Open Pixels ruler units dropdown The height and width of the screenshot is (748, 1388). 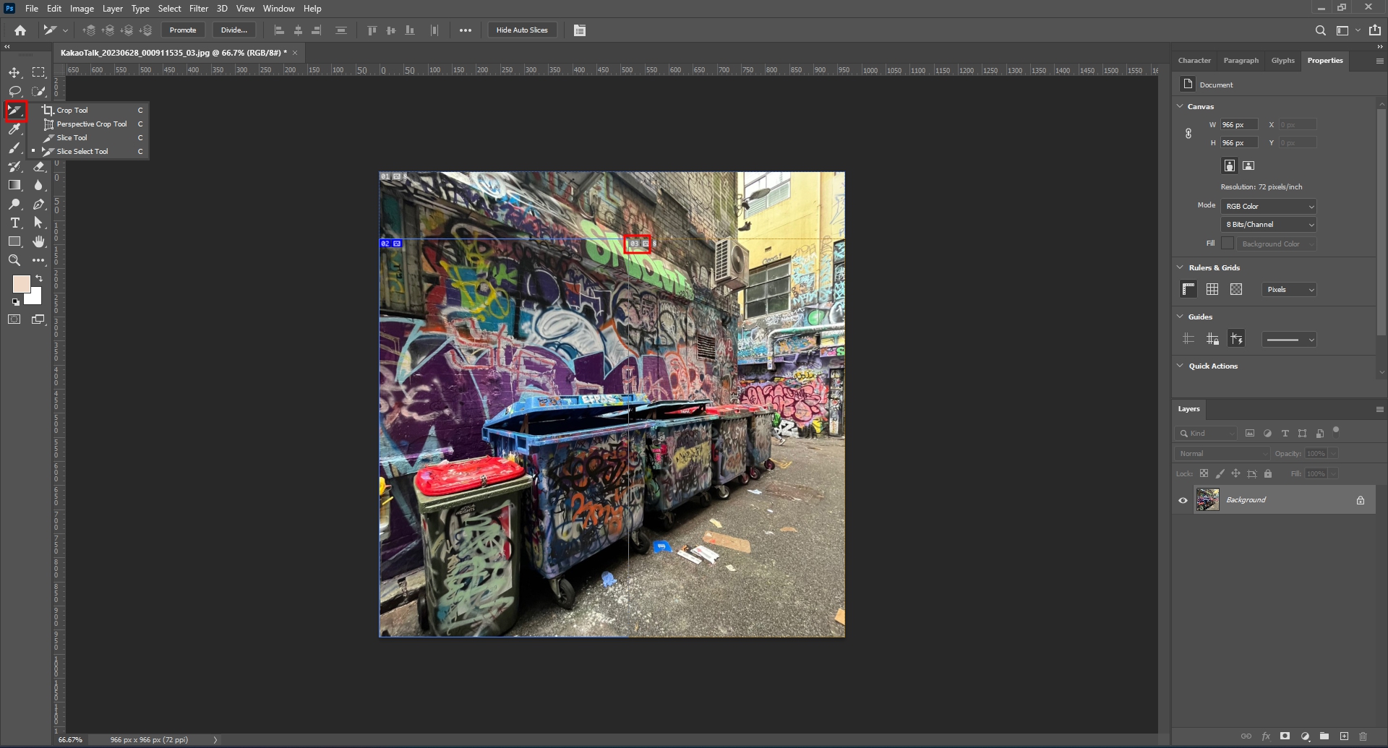pos(1289,290)
